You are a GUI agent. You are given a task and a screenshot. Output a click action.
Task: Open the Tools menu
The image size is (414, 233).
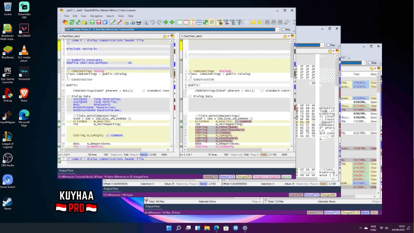coord(121,16)
